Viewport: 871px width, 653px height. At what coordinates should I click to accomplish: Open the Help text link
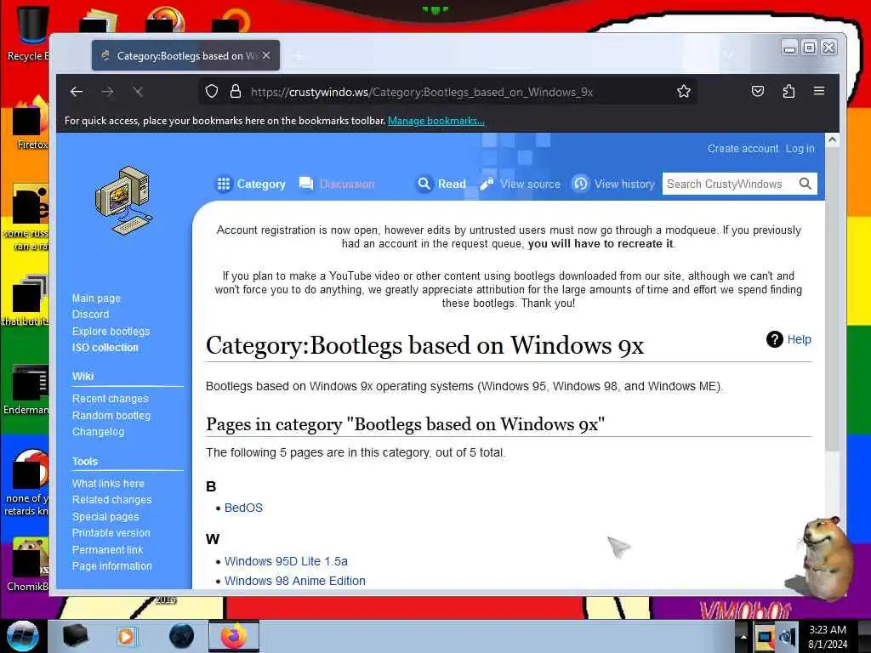pyautogui.click(x=800, y=339)
